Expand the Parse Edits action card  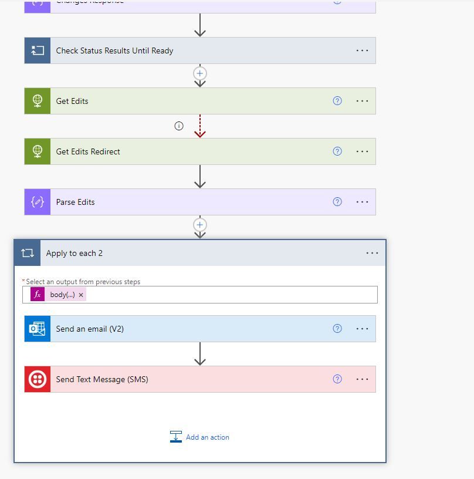click(176, 202)
